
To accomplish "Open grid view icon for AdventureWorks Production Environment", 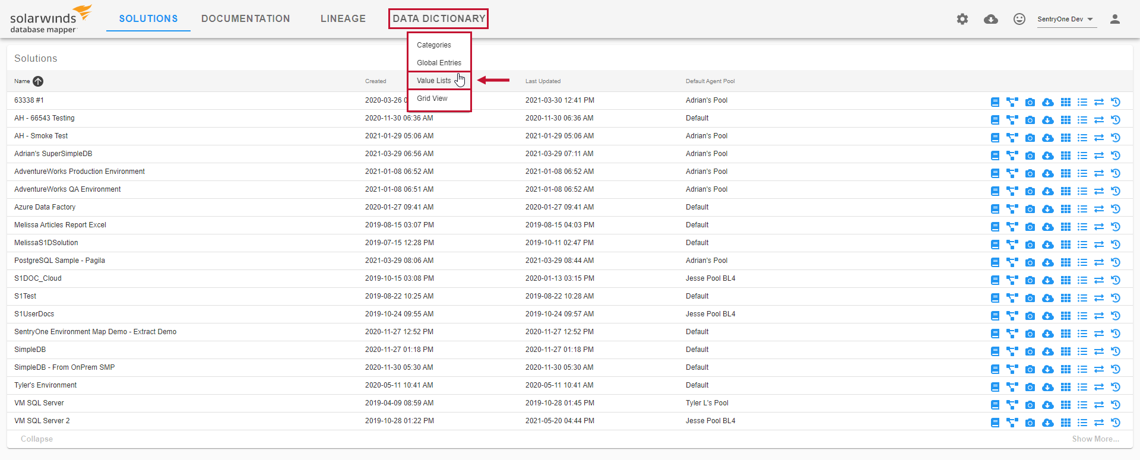I will pos(1066,173).
